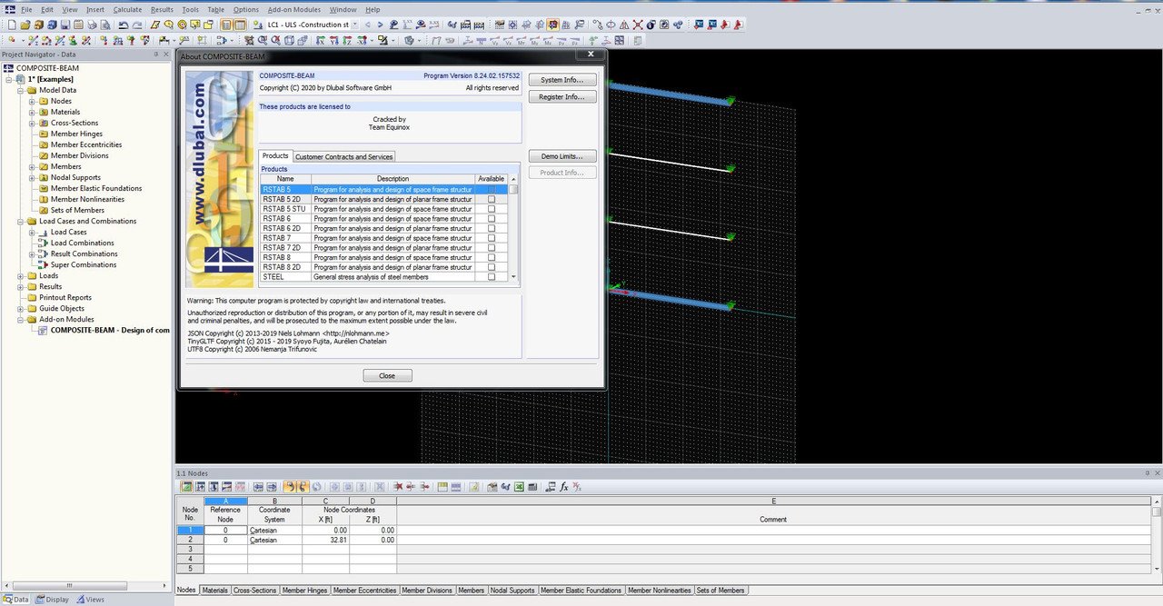Click the view in Y direction icon
Viewport: 1163px width, 606px height.
click(x=334, y=40)
